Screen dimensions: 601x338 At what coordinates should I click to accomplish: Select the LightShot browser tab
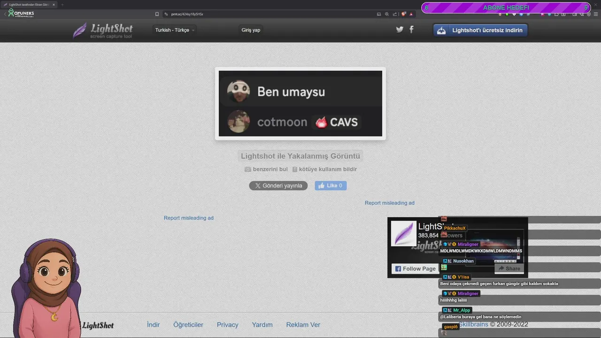pyautogui.click(x=29, y=4)
